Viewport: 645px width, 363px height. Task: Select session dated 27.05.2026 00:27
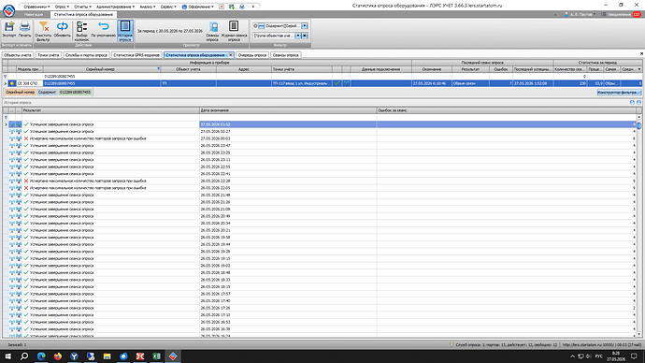(x=322, y=131)
